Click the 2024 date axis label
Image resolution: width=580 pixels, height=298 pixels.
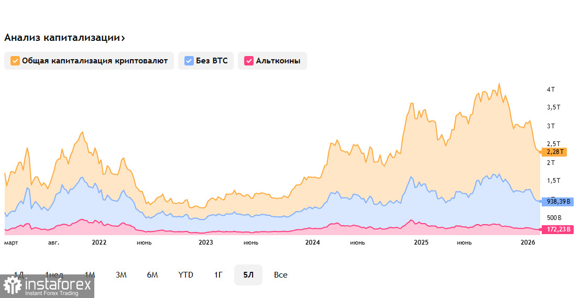(x=313, y=242)
